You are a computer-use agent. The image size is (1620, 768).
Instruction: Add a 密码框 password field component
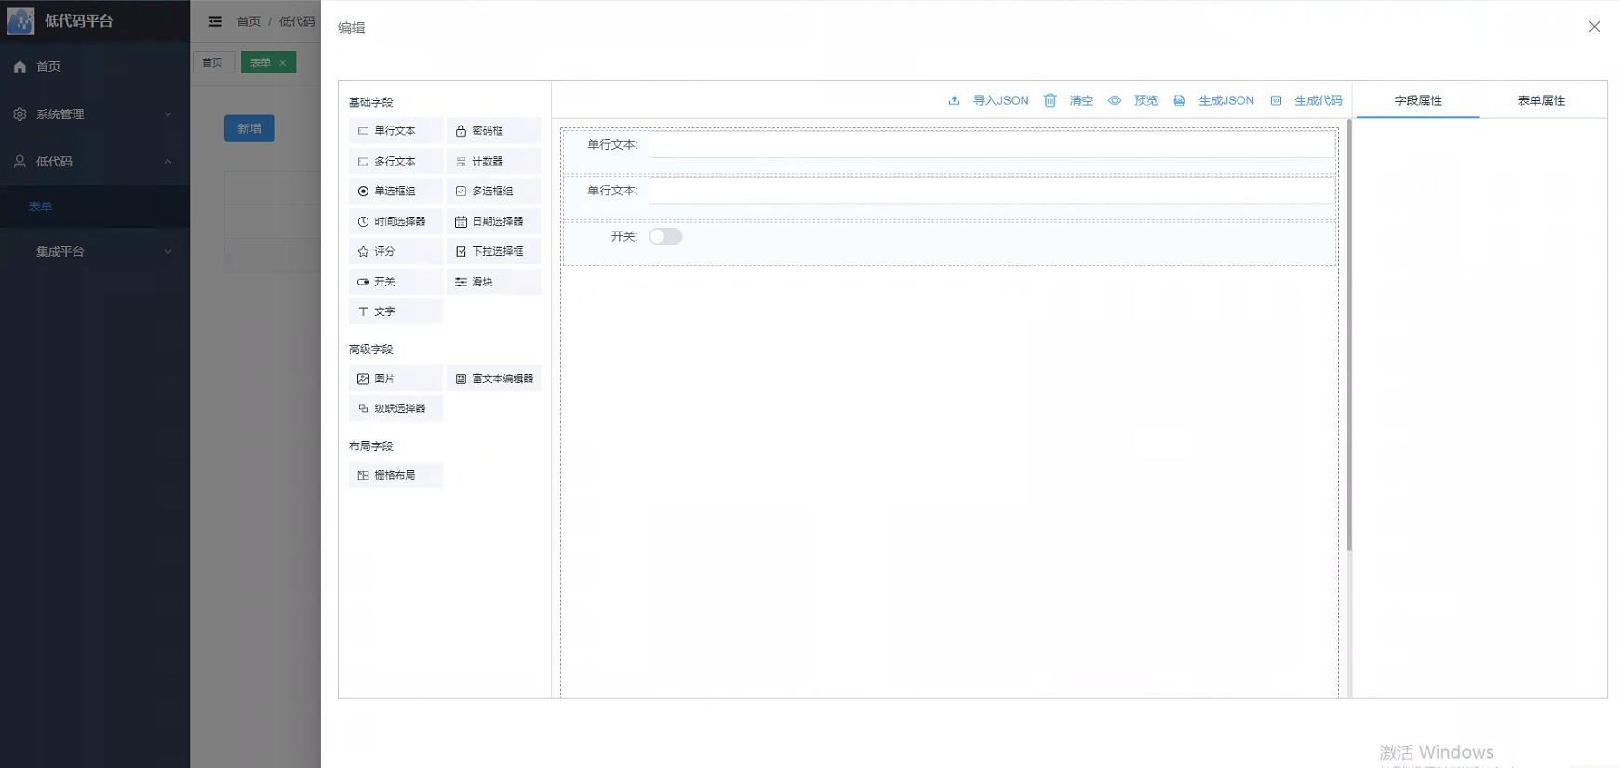[493, 131]
